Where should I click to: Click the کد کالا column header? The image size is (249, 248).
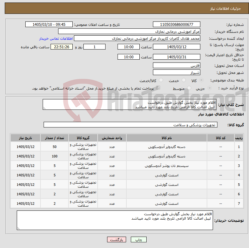coord(221,138)
